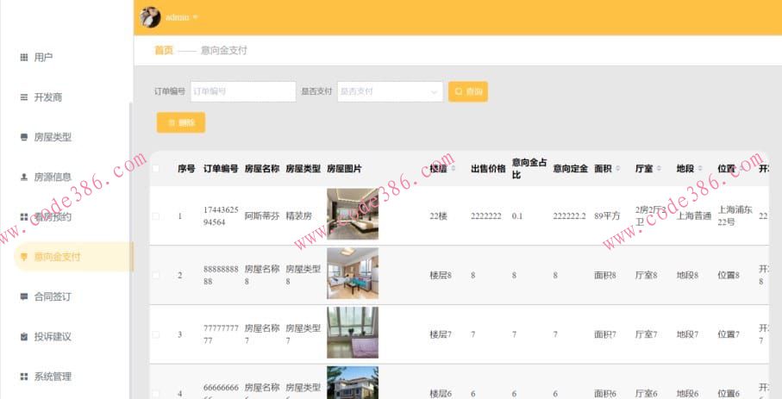Select the 意向金支付 menu item
This screenshot has height=399, width=782.
[74, 257]
